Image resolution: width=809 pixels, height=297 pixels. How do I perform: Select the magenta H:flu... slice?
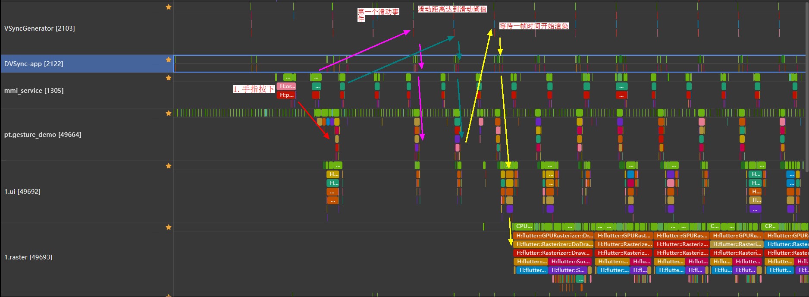click(x=641, y=262)
